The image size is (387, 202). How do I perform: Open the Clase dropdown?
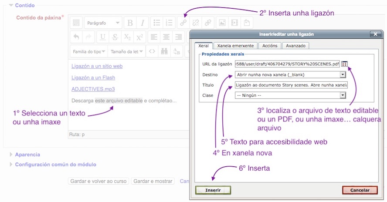click(290, 95)
